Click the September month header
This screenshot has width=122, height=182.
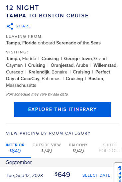(x=19, y=162)
